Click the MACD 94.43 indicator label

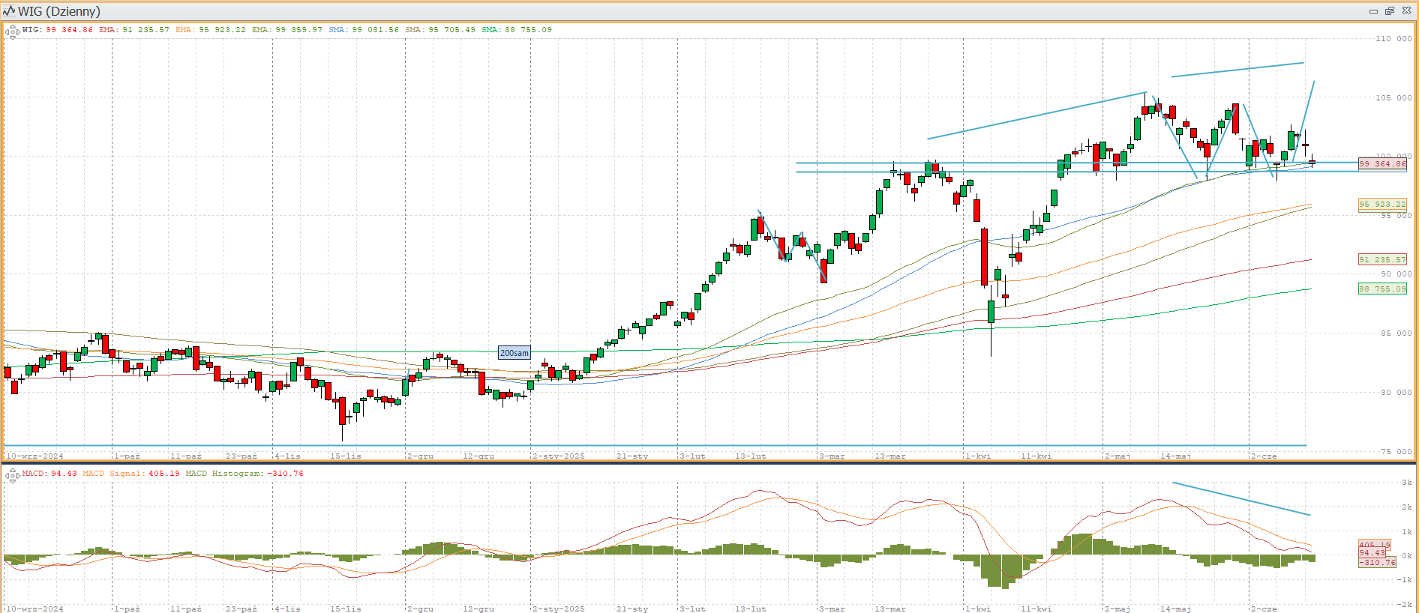coord(49,474)
